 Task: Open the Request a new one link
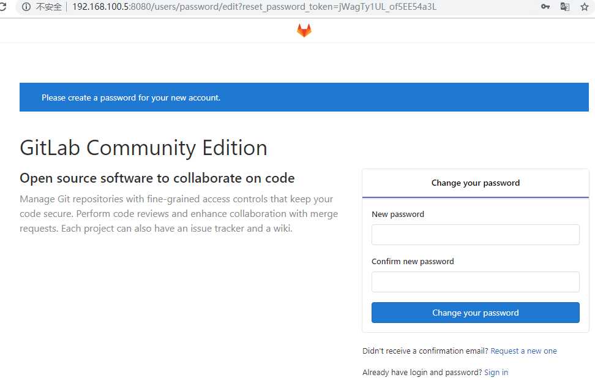523,351
